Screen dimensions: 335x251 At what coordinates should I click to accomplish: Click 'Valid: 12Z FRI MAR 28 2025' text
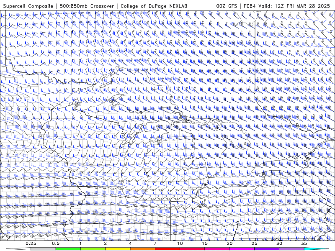(x=294, y=6)
